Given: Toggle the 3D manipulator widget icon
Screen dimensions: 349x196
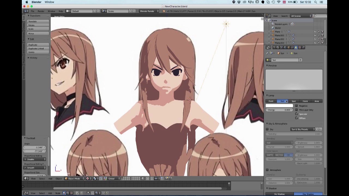Looking at the screenshot, I should tap(105, 179).
